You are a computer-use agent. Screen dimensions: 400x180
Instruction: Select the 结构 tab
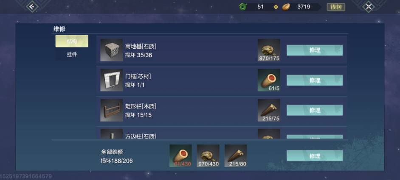[72, 41]
